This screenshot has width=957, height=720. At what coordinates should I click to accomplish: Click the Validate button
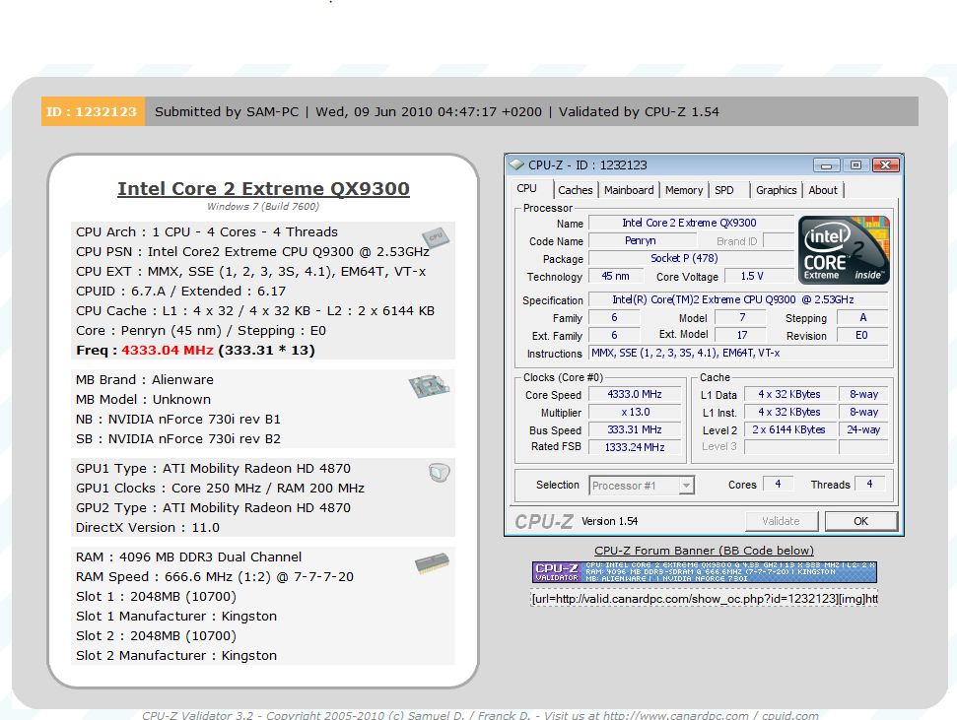pyautogui.click(x=782, y=521)
